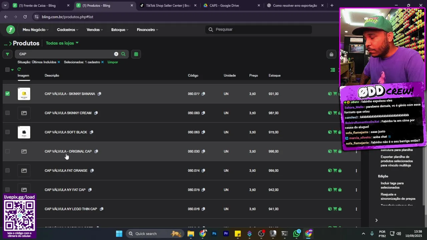
Task: Open the SKINNY BANANA product thumbnail
Action: click(x=24, y=94)
